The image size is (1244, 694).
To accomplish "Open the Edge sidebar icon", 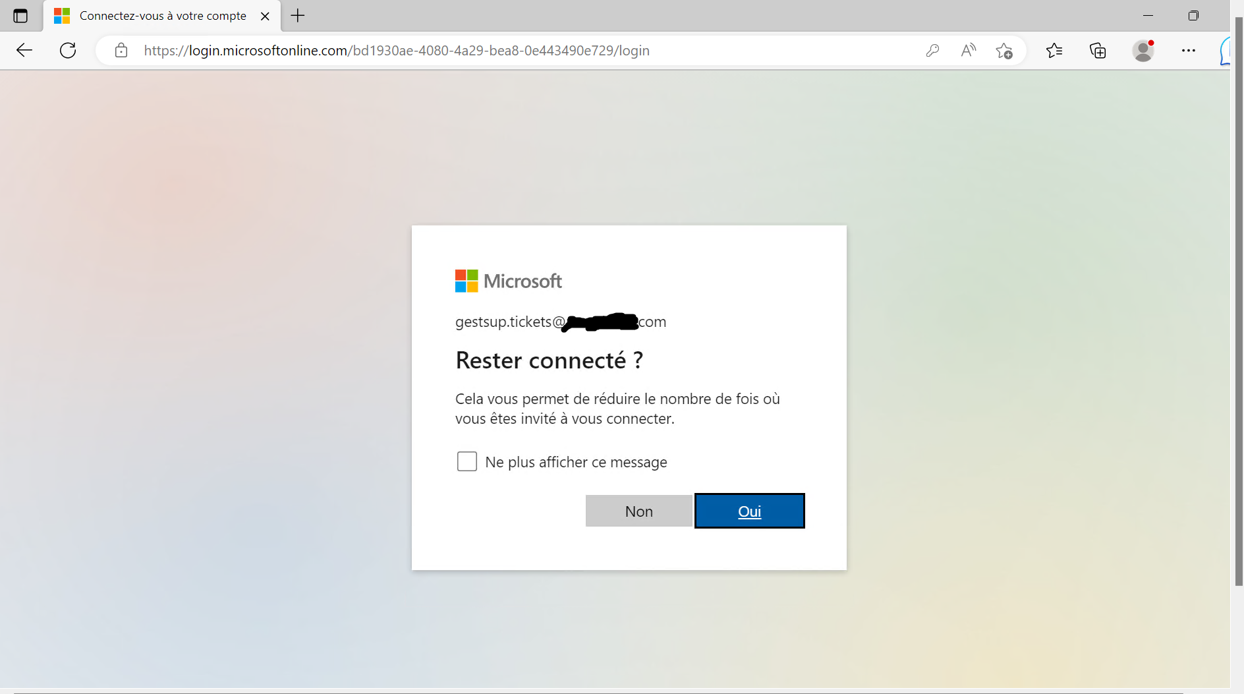I will coord(1225,51).
